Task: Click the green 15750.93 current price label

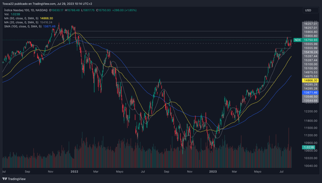Action: coord(310,40)
